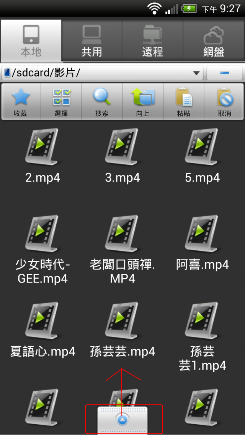245x435 pixels.
Task: Open 阿喜.mp4 video icon
Action: (x=202, y=233)
